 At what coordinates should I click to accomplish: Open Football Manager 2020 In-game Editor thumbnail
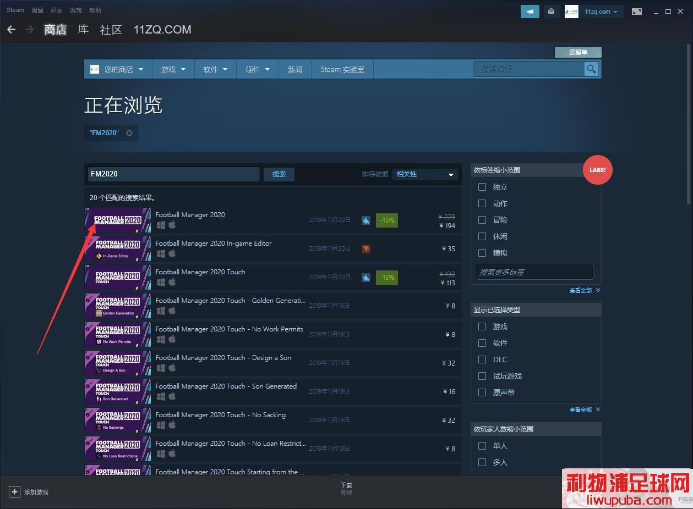tap(118, 248)
